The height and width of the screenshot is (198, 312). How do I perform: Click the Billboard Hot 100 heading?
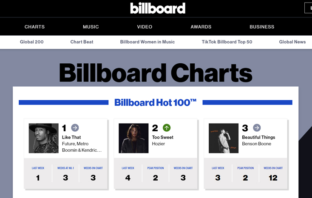tap(156, 102)
